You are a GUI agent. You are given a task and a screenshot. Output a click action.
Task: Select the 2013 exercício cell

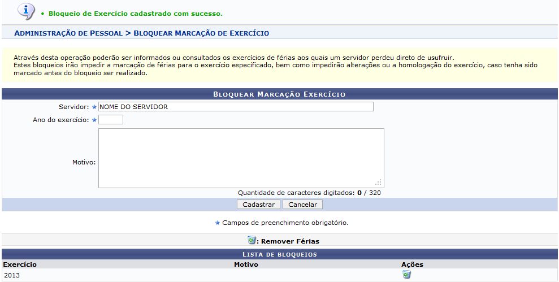tap(12, 275)
